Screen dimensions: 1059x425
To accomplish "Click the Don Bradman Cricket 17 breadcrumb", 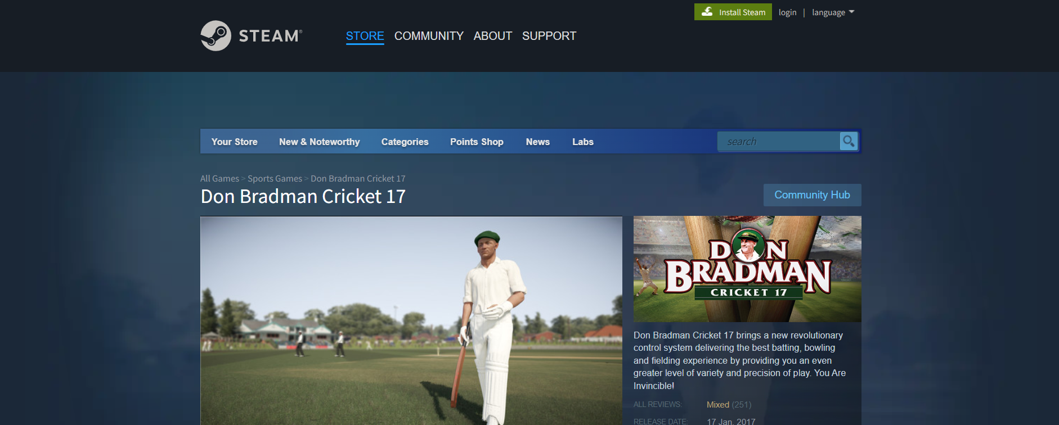I will [358, 178].
